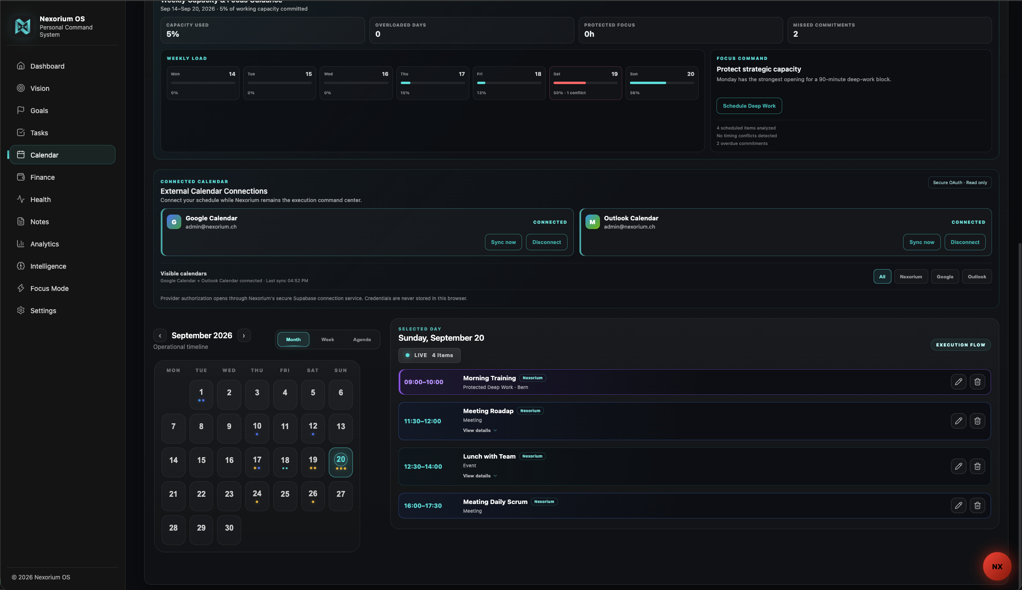This screenshot has height=590, width=1022.
Task: Switch to Agenda view tab
Action: click(362, 339)
